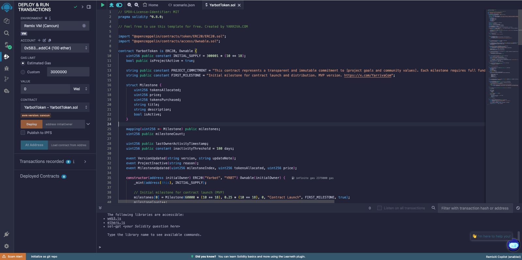Open the Environment dropdown Remix VM (Cancun)
This screenshot has width=522, height=260.
pos(55,26)
